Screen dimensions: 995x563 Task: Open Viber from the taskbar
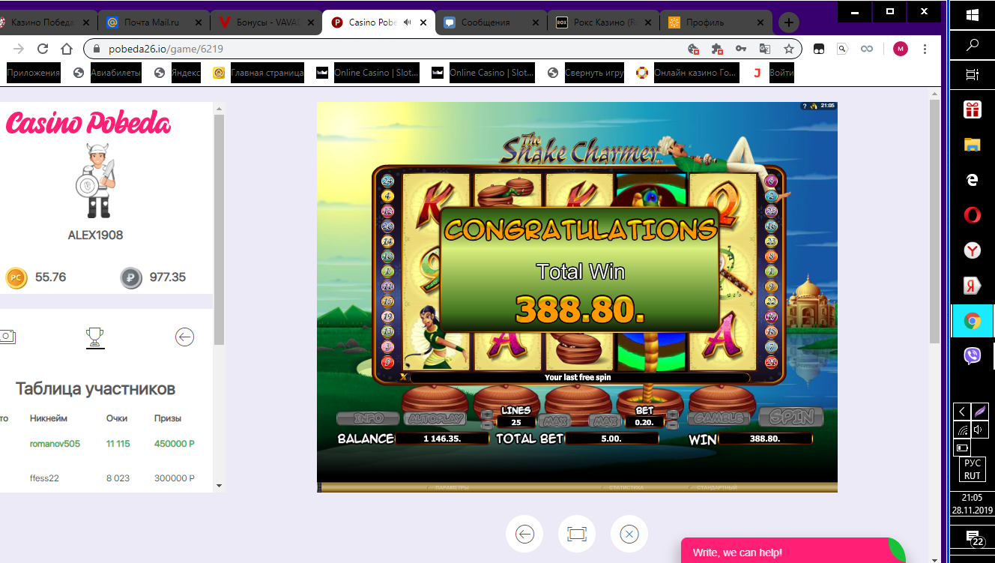[x=971, y=356]
